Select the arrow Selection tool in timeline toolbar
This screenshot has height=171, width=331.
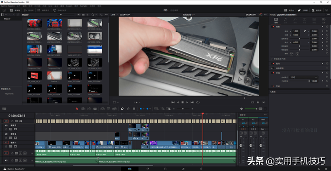(77, 109)
